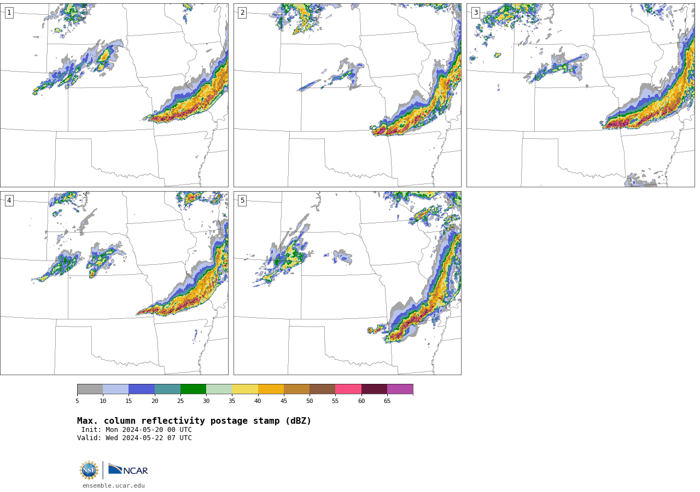Open ensemble member 3 reflectivity map
The height and width of the screenshot is (492, 700).
[581, 95]
